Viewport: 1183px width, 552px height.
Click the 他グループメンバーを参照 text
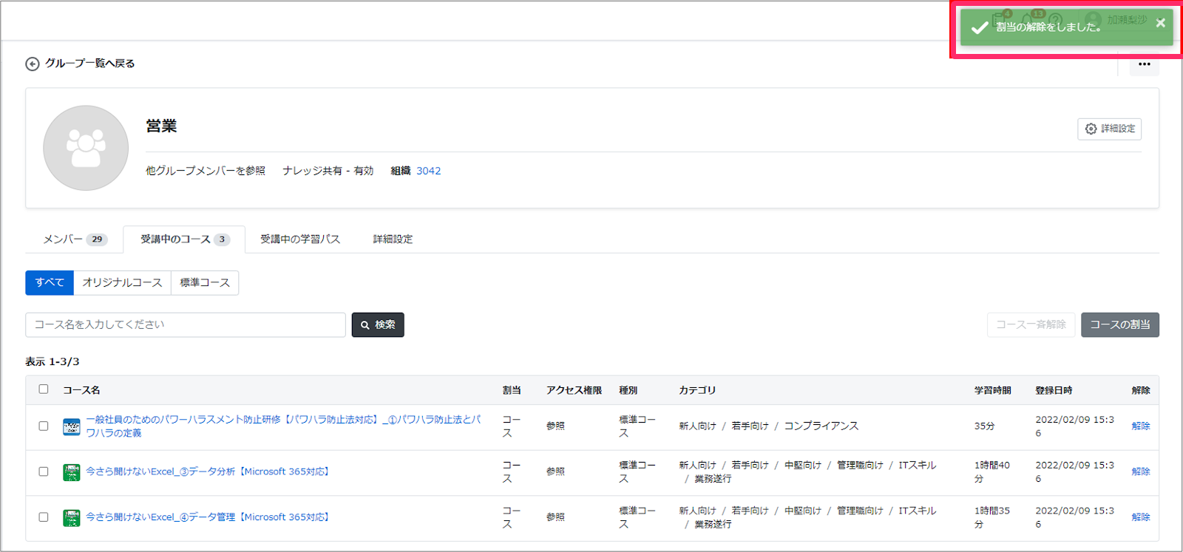[x=206, y=171]
